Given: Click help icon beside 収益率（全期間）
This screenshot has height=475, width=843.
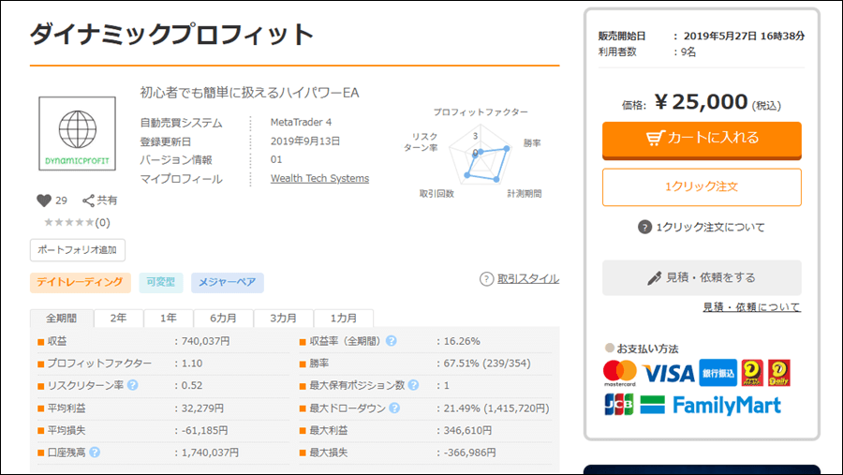Looking at the screenshot, I should click(392, 341).
